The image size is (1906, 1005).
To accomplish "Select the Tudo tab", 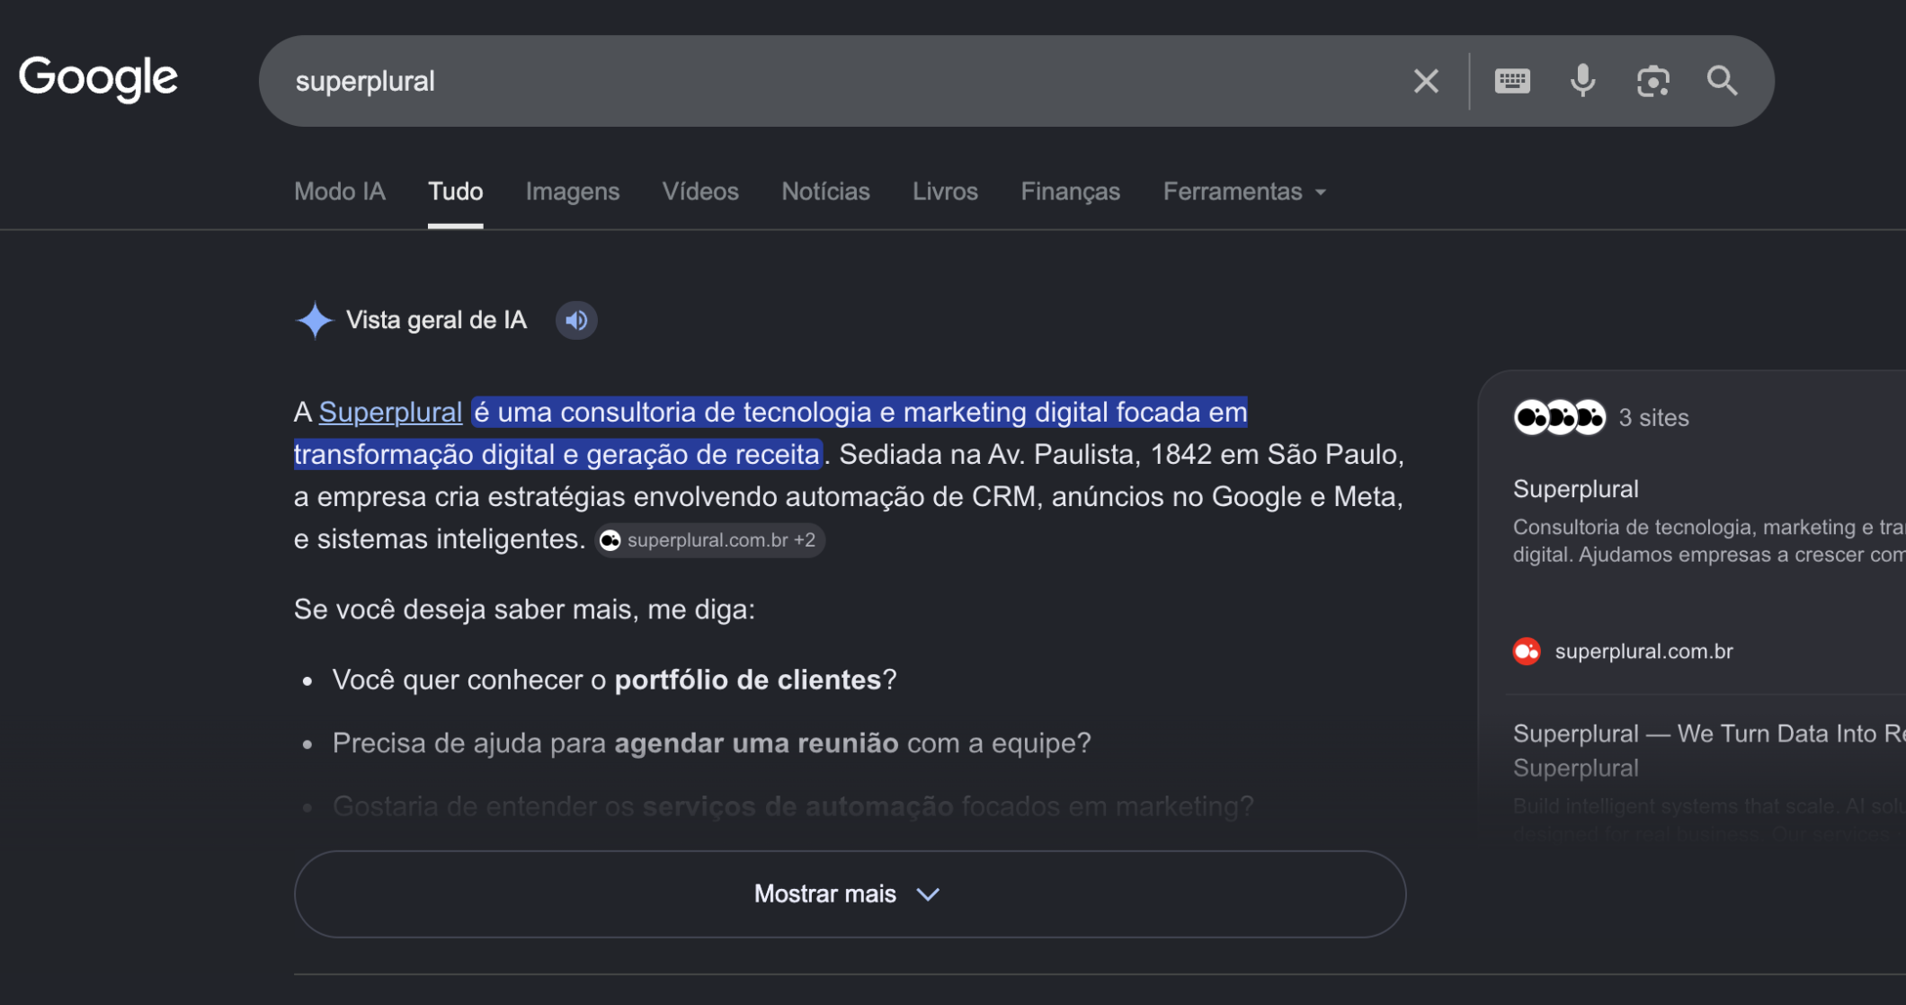I will point(455,191).
